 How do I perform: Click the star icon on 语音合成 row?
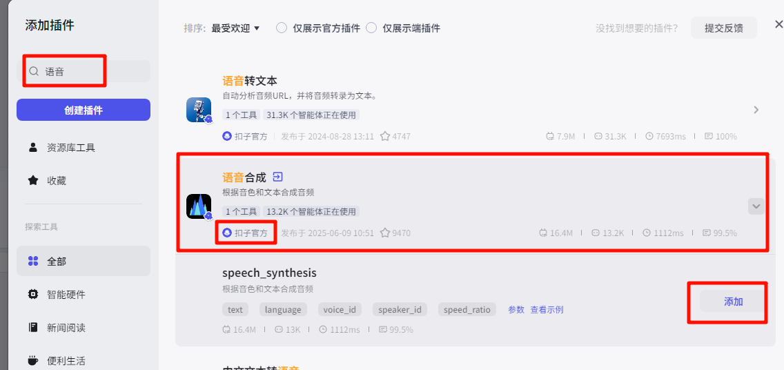pyautogui.click(x=385, y=233)
